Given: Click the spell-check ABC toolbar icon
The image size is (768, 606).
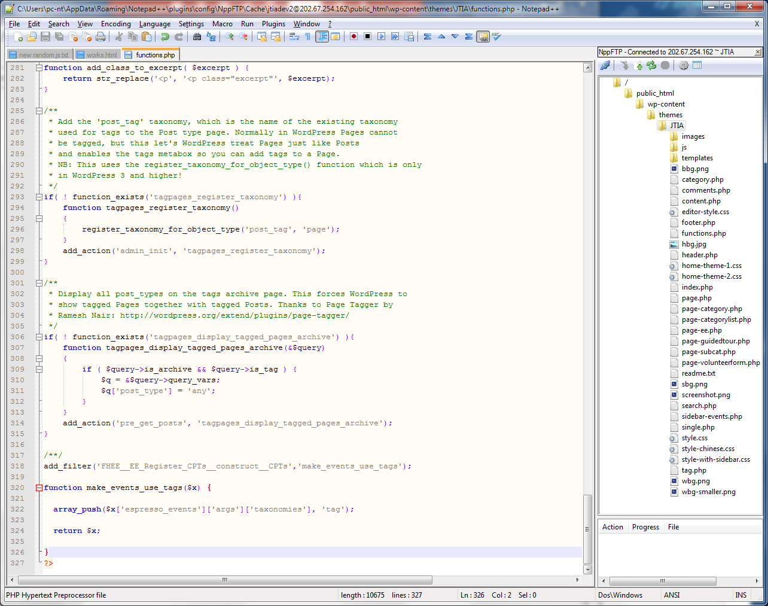Looking at the screenshot, I should pos(496,36).
